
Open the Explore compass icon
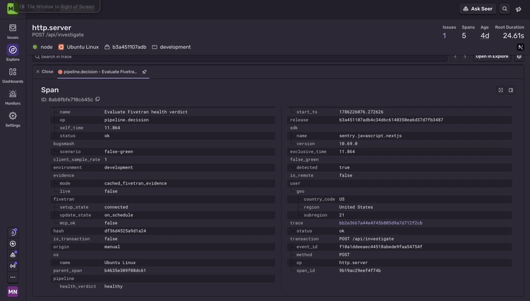pos(13,50)
